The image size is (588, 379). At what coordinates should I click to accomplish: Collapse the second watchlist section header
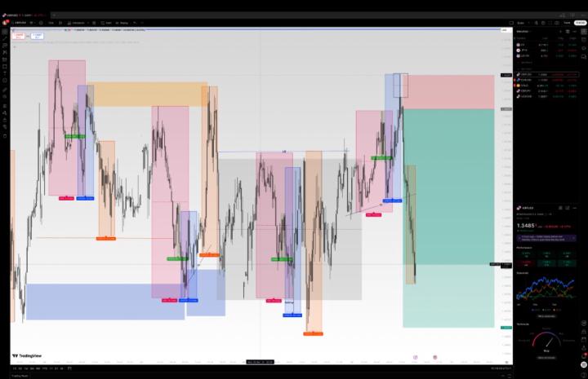(x=525, y=68)
